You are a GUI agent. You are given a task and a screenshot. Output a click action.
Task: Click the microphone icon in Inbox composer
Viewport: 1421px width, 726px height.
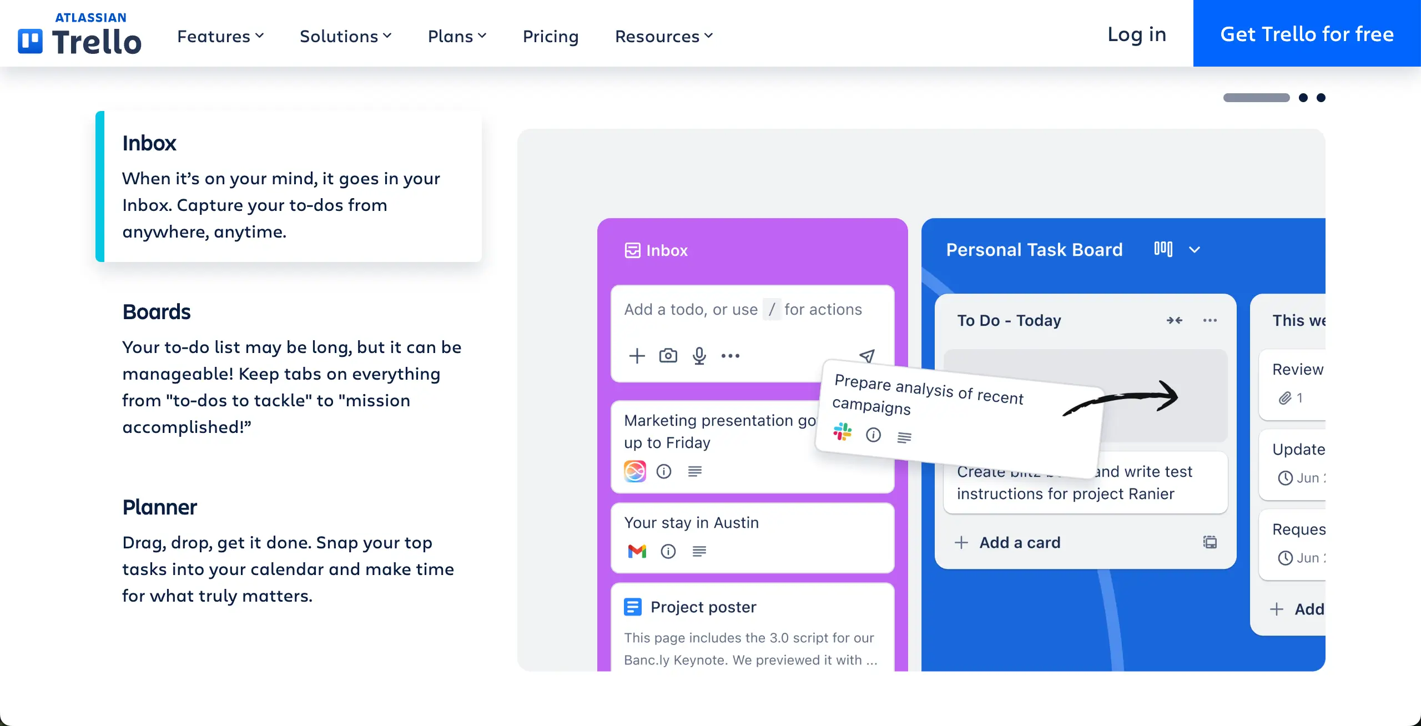point(699,356)
